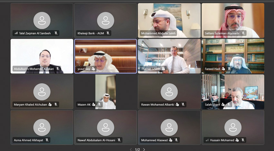Click muted mic icon on Khaleeji Bank - AGM tile
The height and width of the screenshot is (151, 274).
[108, 33]
